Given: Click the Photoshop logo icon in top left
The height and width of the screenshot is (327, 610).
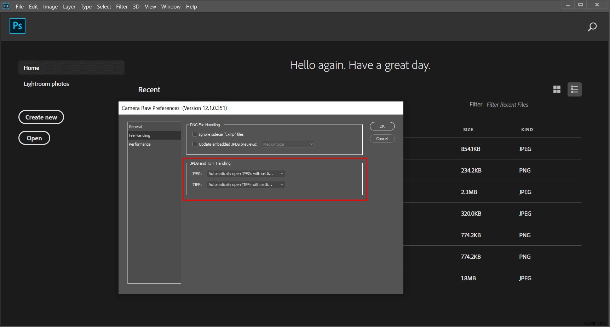Looking at the screenshot, I should [17, 26].
